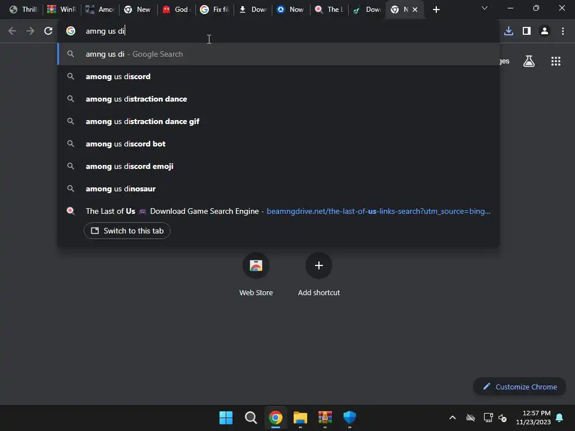The width and height of the screenshot is (575, 431).
Task: Open the Windows Start menu
Action: (x=226, y=418)
